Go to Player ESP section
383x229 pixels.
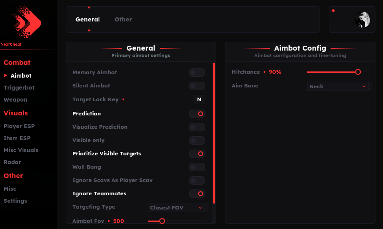[x=19, y=126]
